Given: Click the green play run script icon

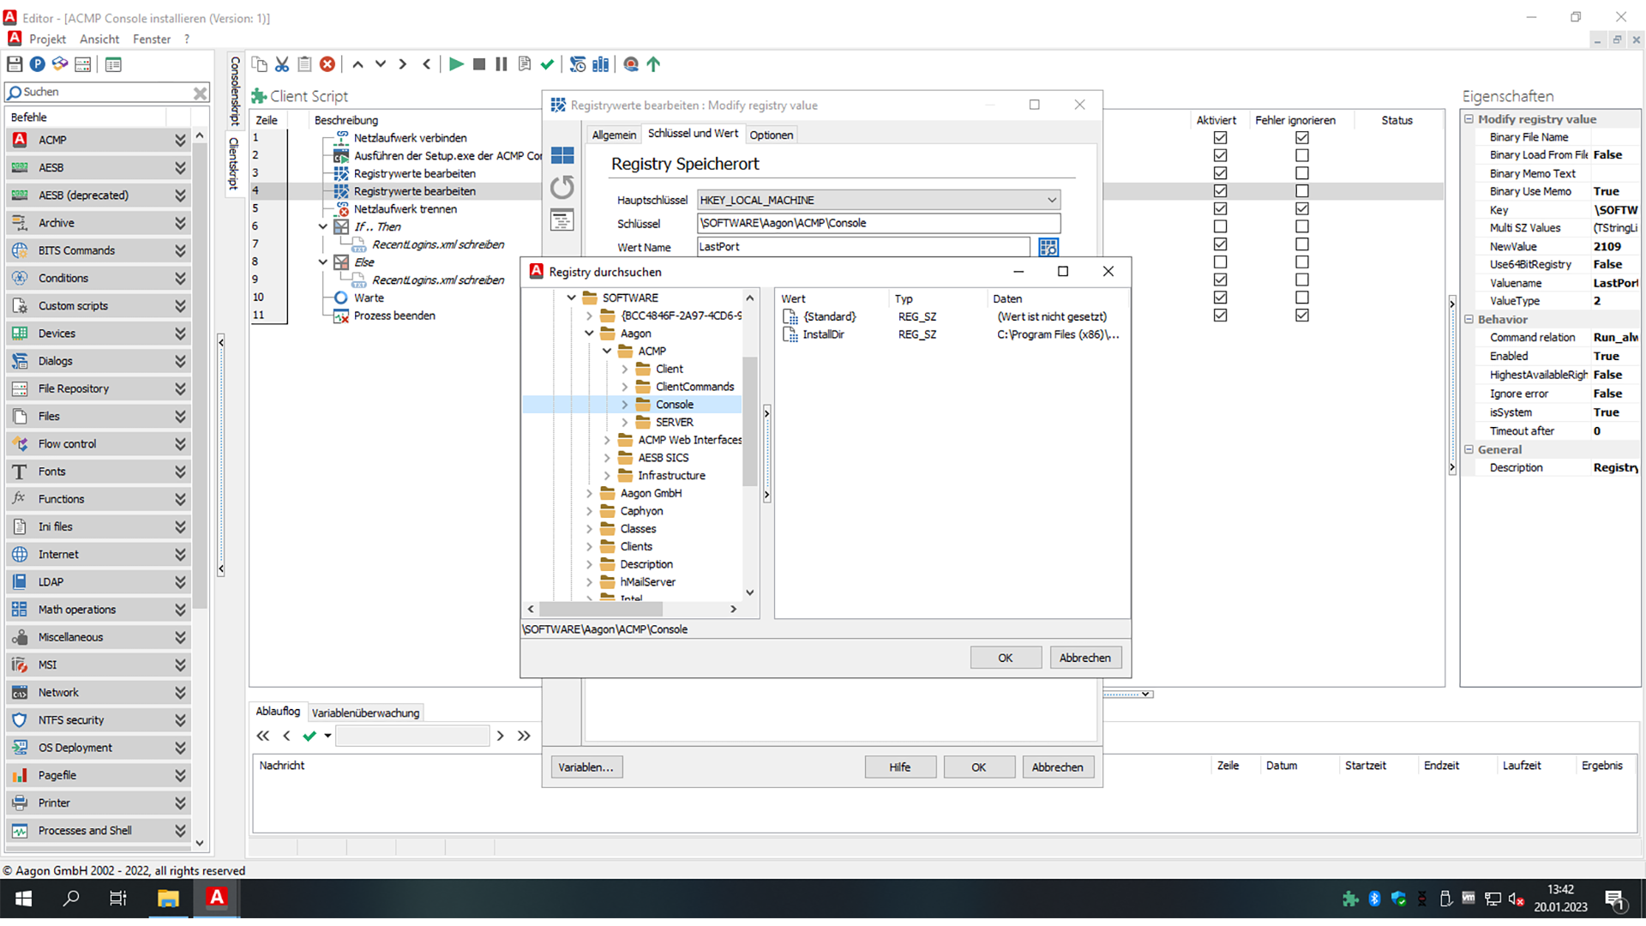Looking at the screenshot, I should (x=456, y=64).
